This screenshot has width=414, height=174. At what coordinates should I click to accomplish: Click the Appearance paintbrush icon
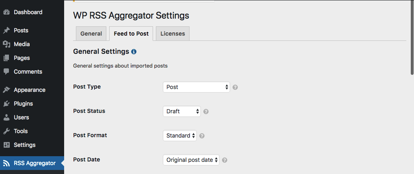[6, 90]
